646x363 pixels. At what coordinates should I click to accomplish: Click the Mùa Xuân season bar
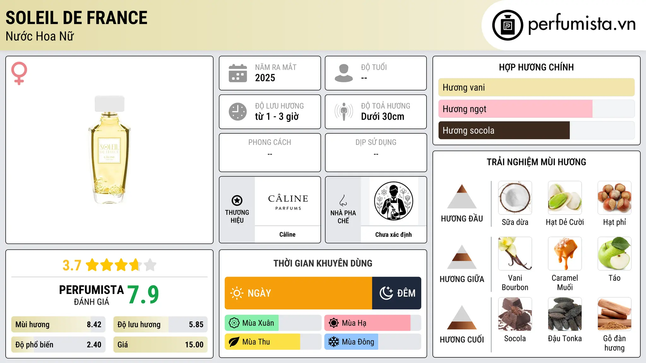(x=273, y=323)
